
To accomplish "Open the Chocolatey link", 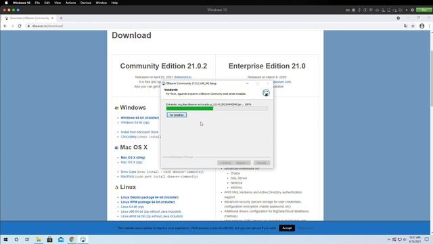I will (x=129, y=137).
